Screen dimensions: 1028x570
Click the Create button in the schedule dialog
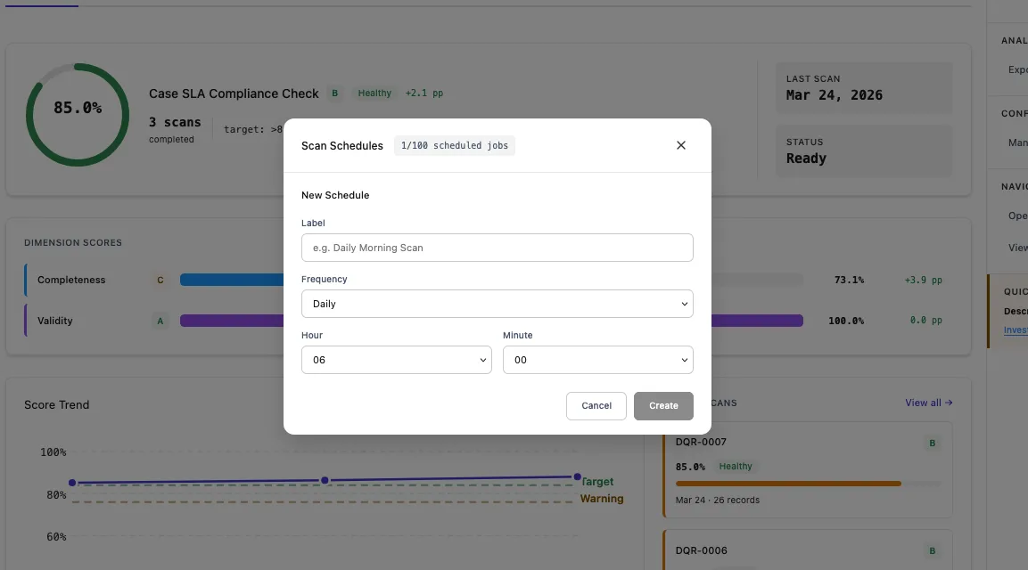point(663,405)
